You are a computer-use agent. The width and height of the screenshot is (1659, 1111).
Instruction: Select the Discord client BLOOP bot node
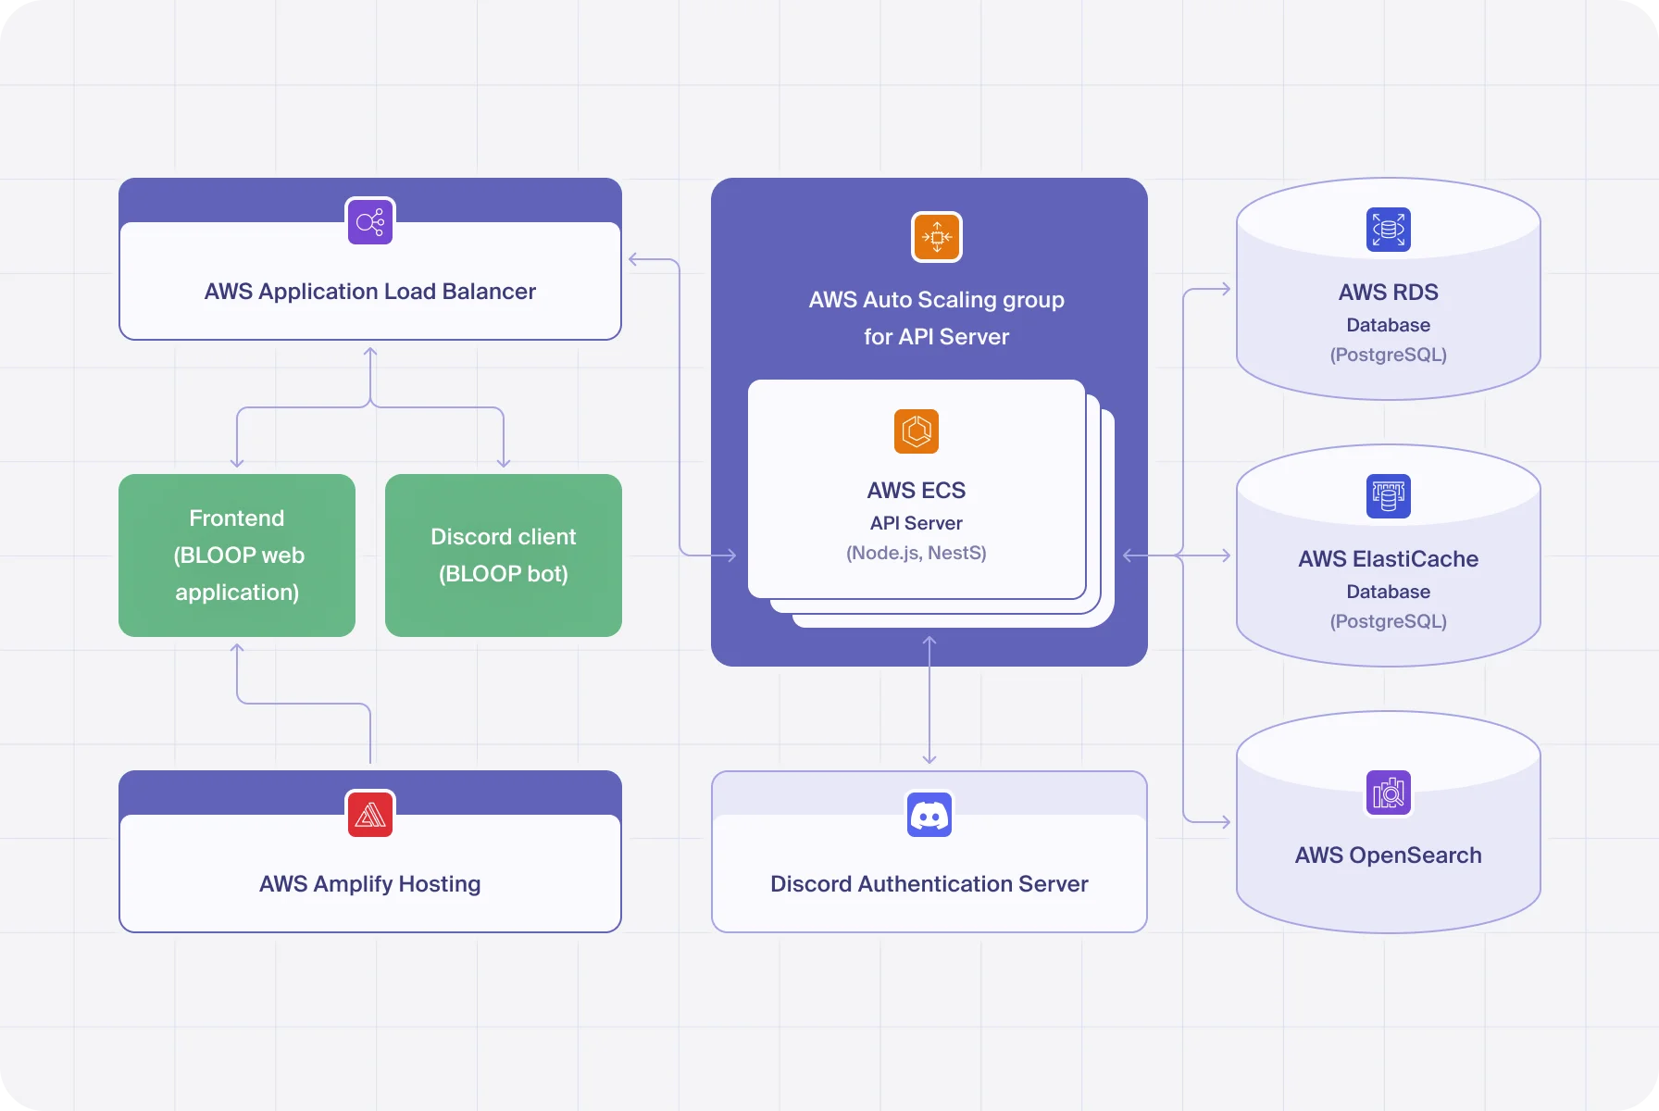tap(503, 555)
